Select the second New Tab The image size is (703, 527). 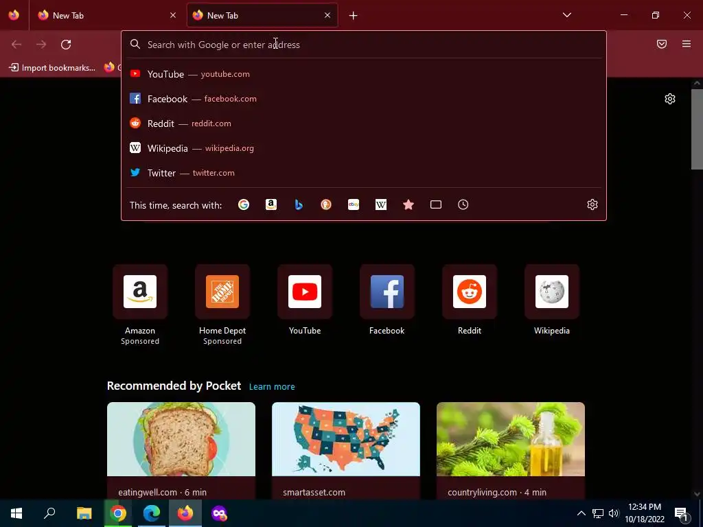point(262,15)
